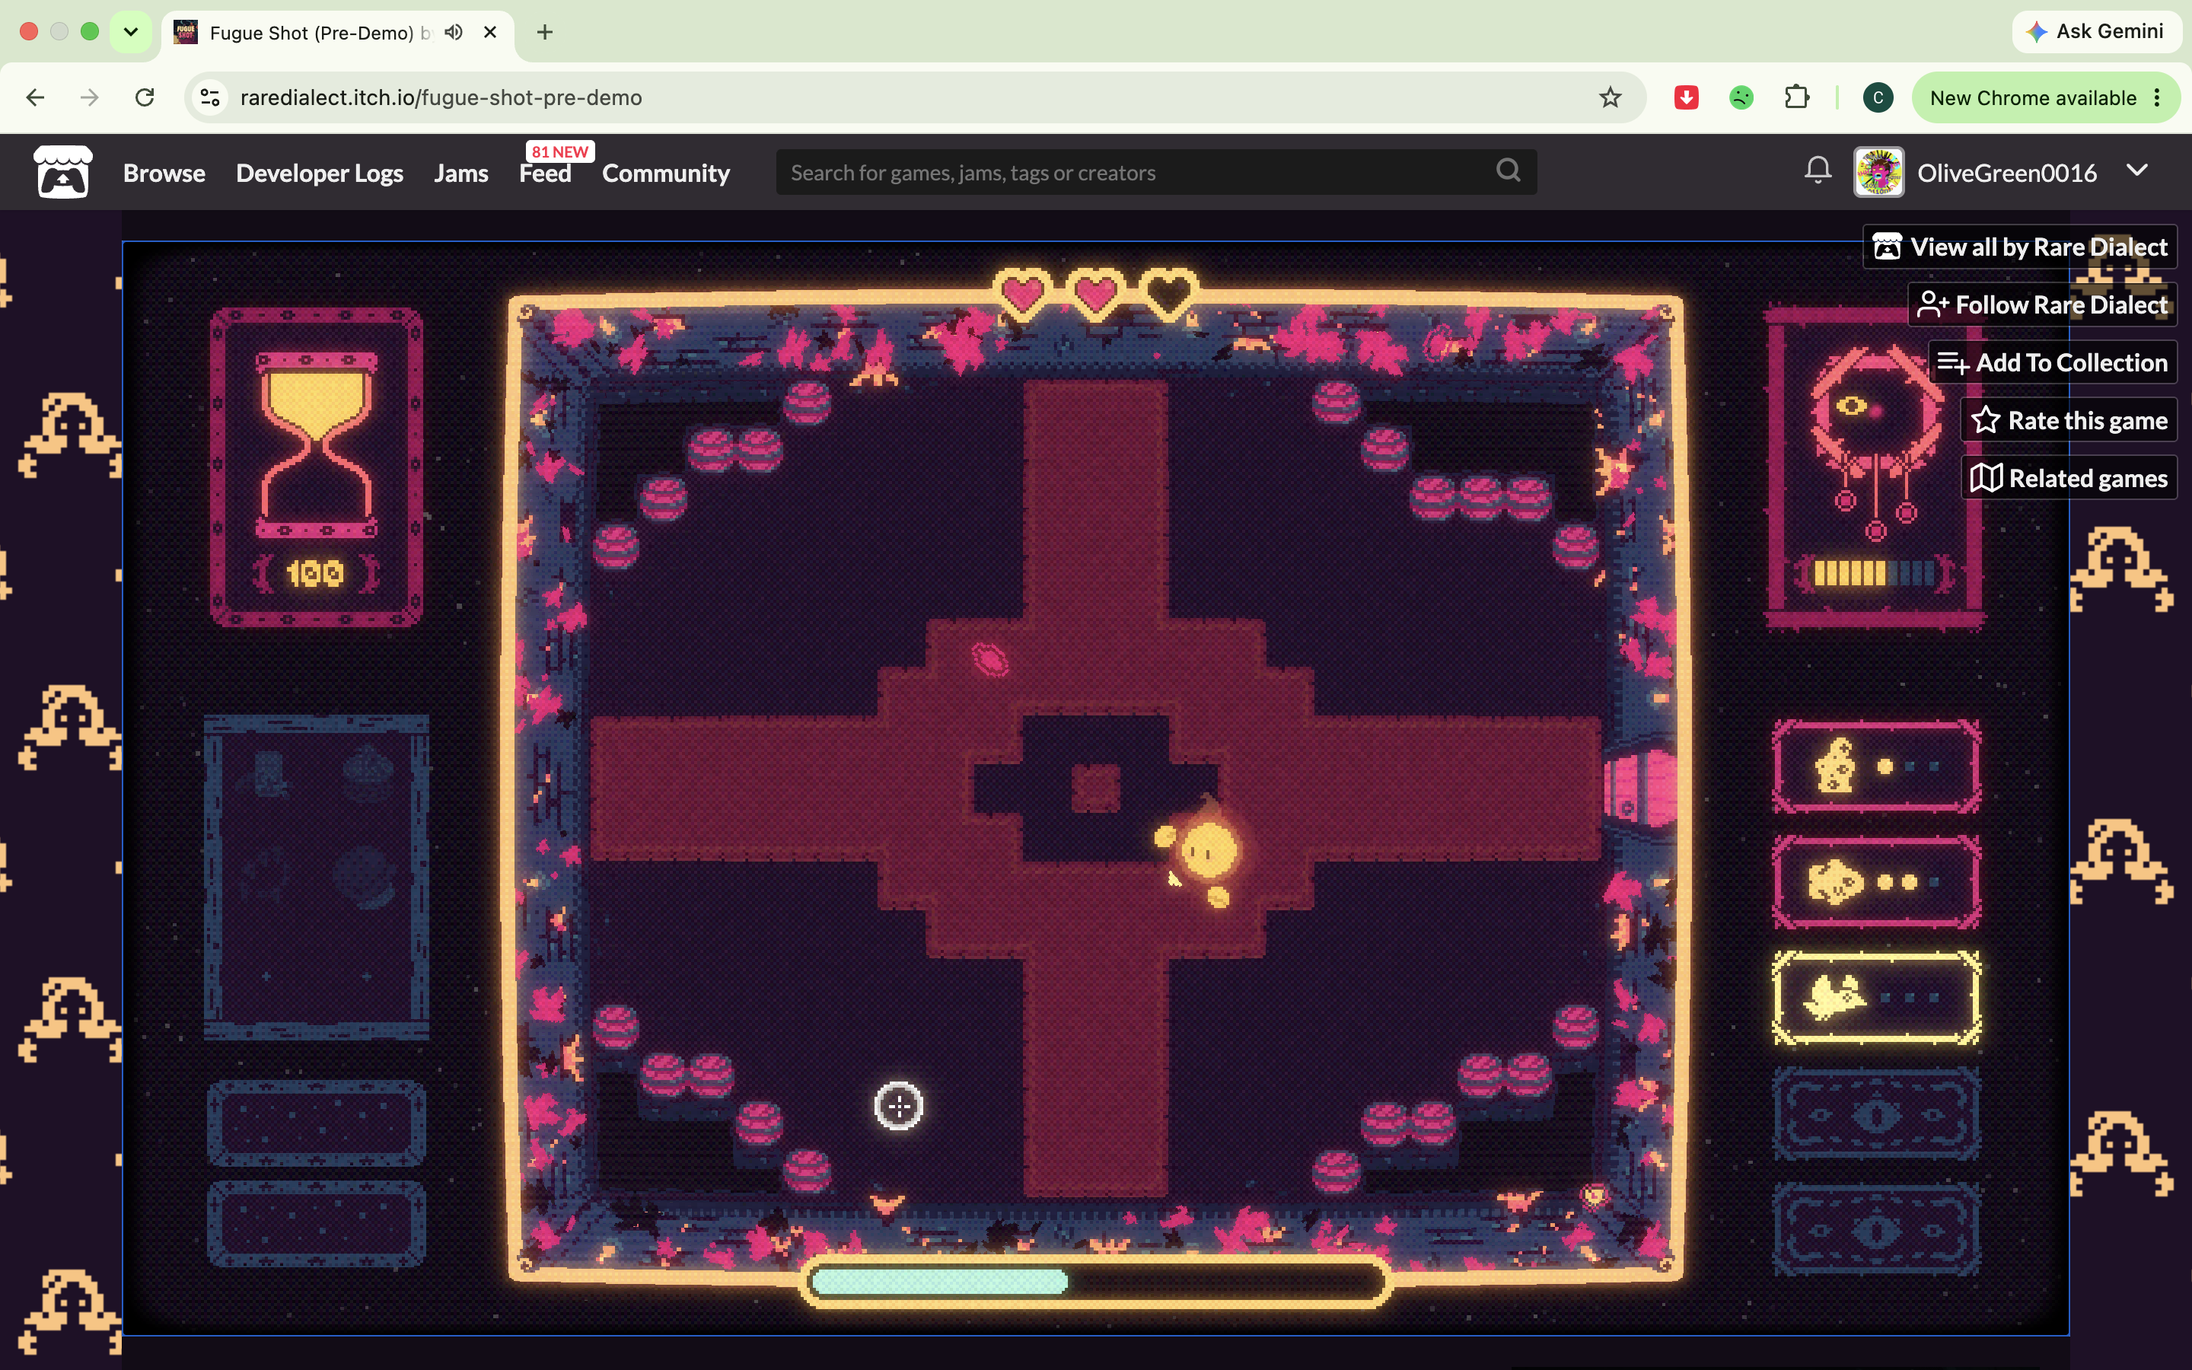Open the Extensions puzzle icon
2192x1370 pixels.
(x=1796, y=98)
